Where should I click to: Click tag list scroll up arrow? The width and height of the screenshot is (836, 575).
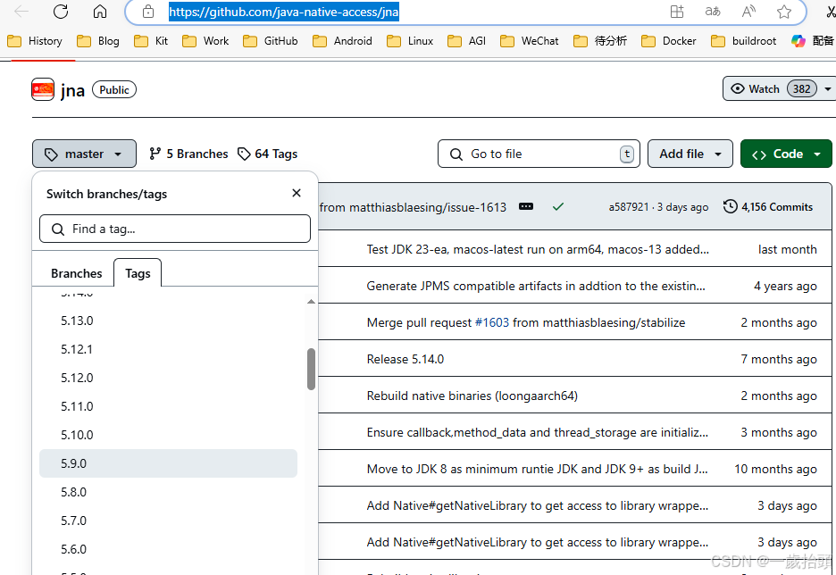312,302
